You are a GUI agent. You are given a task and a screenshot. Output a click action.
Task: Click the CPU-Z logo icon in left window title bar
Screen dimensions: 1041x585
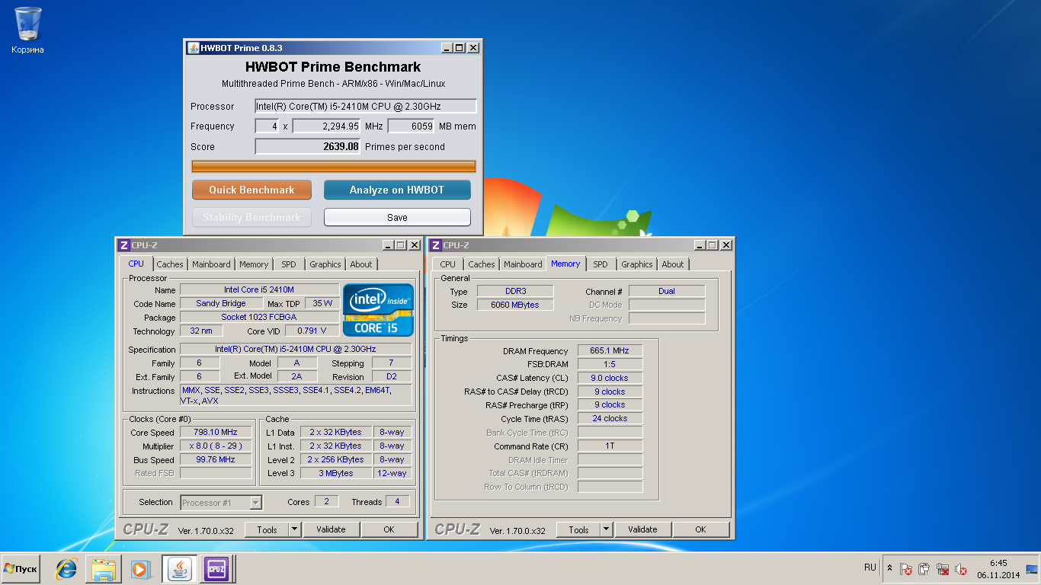tap(123, 245)
